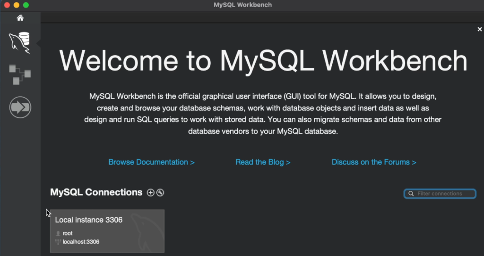
Task: Open Browse Documentation link
Action: [152, 162]
